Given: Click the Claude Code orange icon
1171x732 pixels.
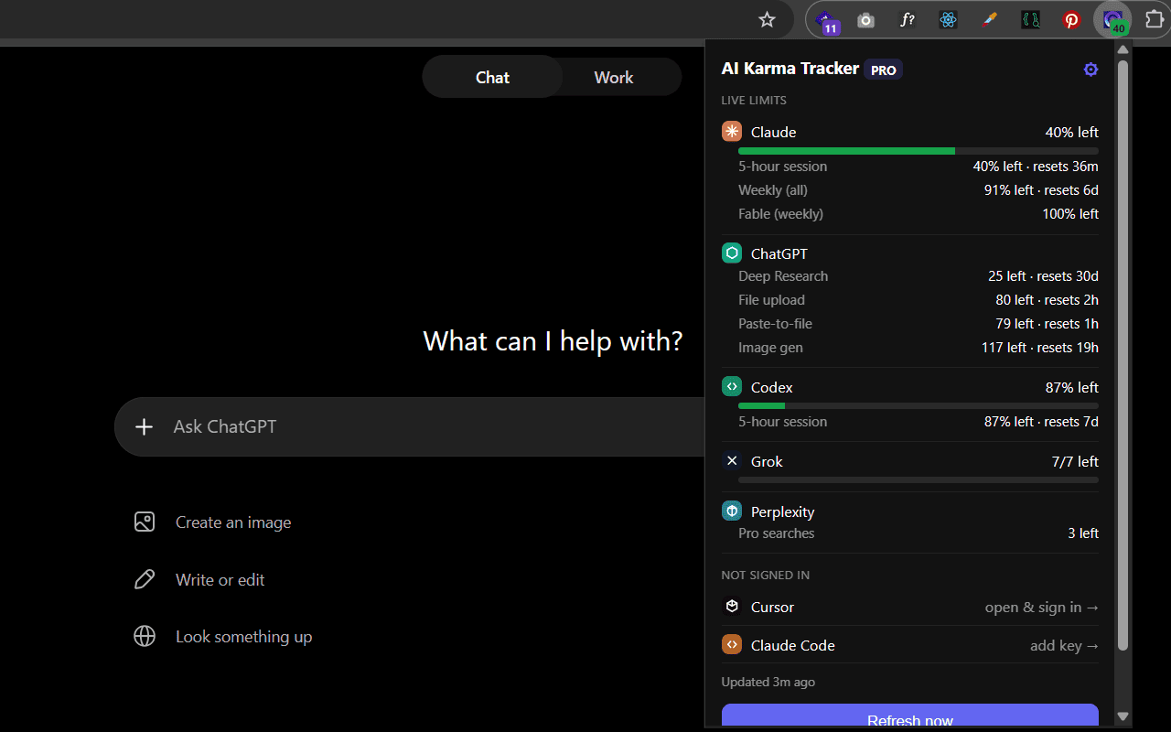Looking at the screenshot, I should pyautogui.click(x=732, y=645).
